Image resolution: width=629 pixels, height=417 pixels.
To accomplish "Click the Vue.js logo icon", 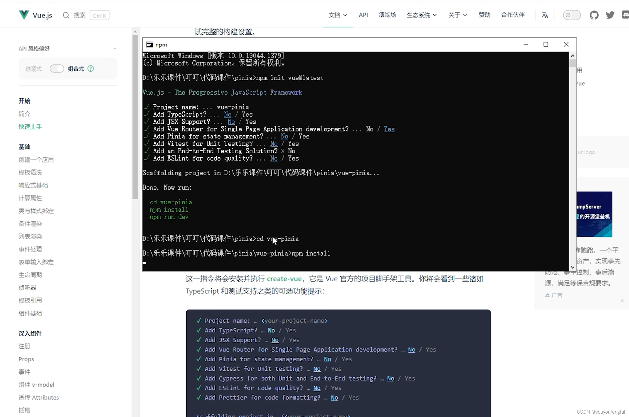I will [x=24, y=15].
